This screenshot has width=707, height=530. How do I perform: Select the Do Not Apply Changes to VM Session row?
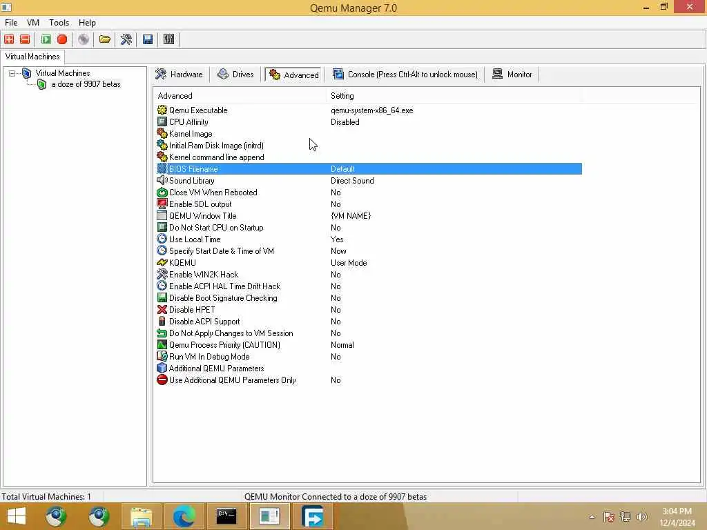(369, 333)
